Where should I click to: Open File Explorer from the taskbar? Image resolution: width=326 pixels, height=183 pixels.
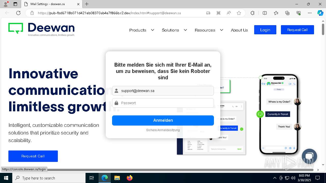pyautogui.click(x=117, y=178)
